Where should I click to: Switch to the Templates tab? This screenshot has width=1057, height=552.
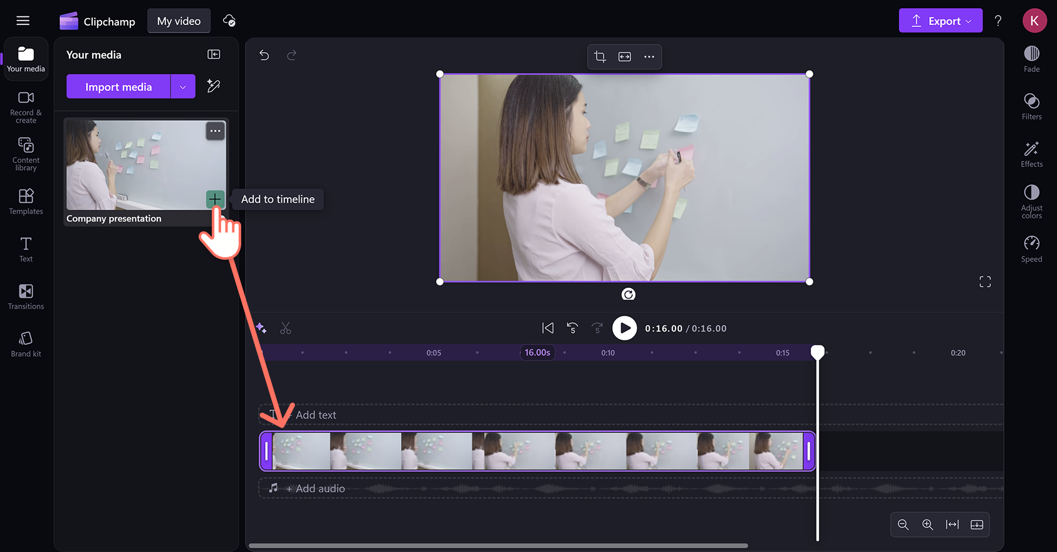tap(26, 202)
